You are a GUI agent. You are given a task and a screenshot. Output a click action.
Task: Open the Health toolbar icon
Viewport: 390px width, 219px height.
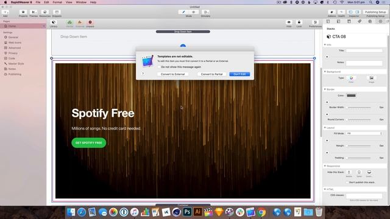pyautogui.click(x=341, y=12)
